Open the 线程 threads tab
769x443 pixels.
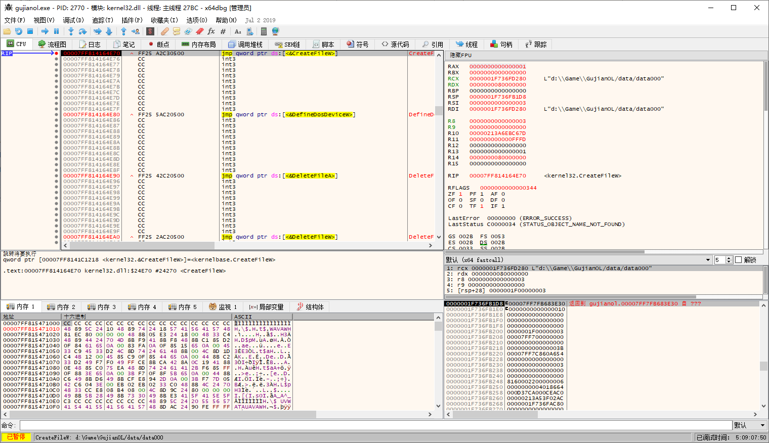point(467,45)
